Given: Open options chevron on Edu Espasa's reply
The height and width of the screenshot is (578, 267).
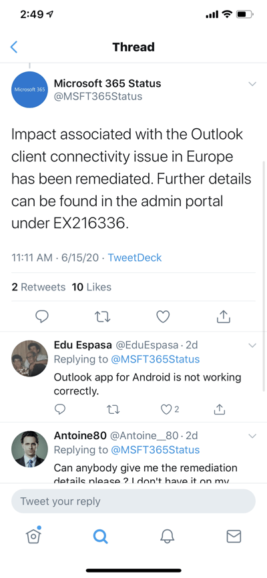Looking at the screenshot, I should pos(252,346).
